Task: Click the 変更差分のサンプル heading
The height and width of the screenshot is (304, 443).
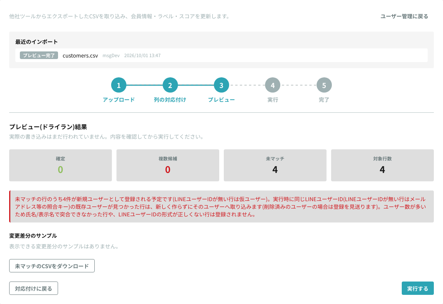Action: tap(33, 235)
